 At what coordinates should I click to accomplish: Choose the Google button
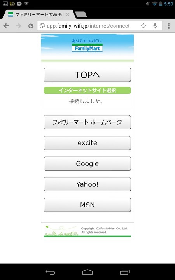(x=87, y=164)
